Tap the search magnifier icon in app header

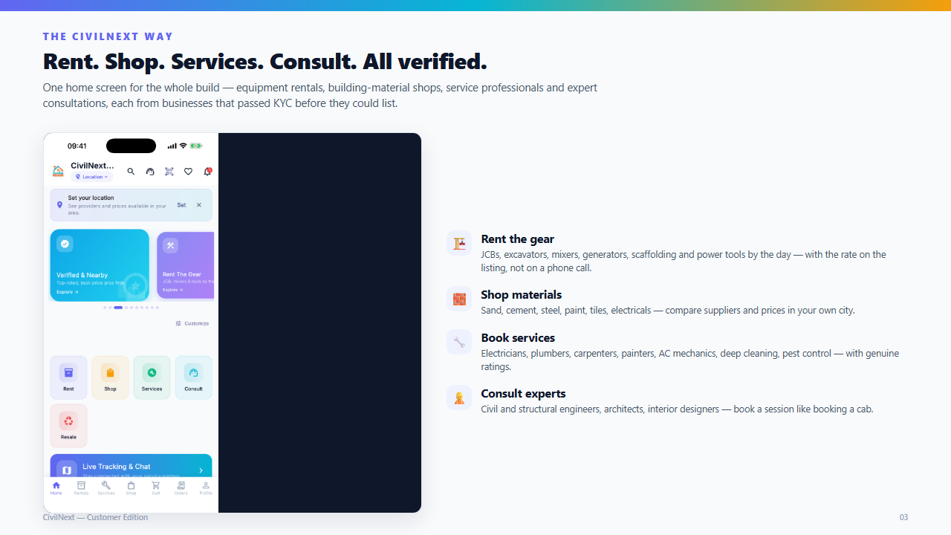click(131, 172)
